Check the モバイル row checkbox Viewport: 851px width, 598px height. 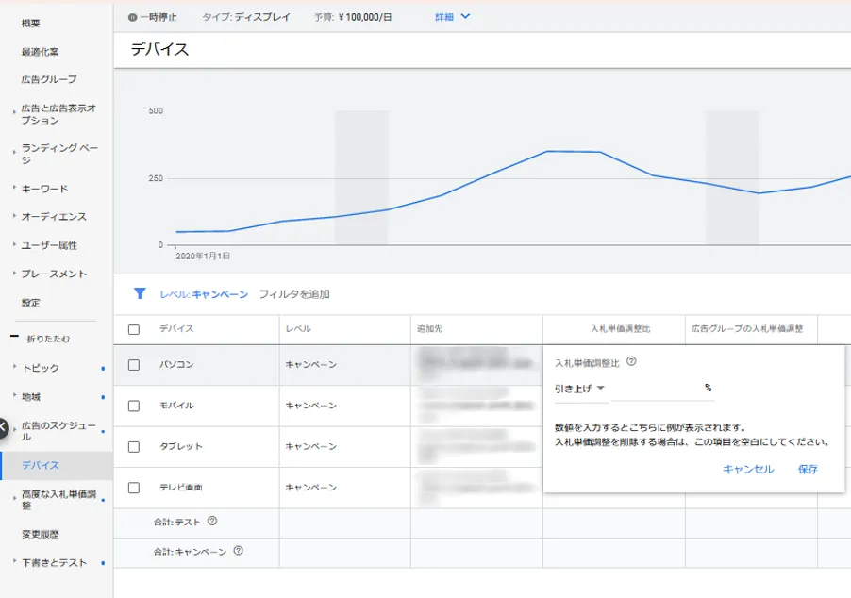click(134, 406)
